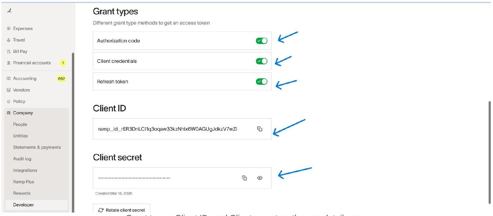Click the Client ID heading

point(110,108)
